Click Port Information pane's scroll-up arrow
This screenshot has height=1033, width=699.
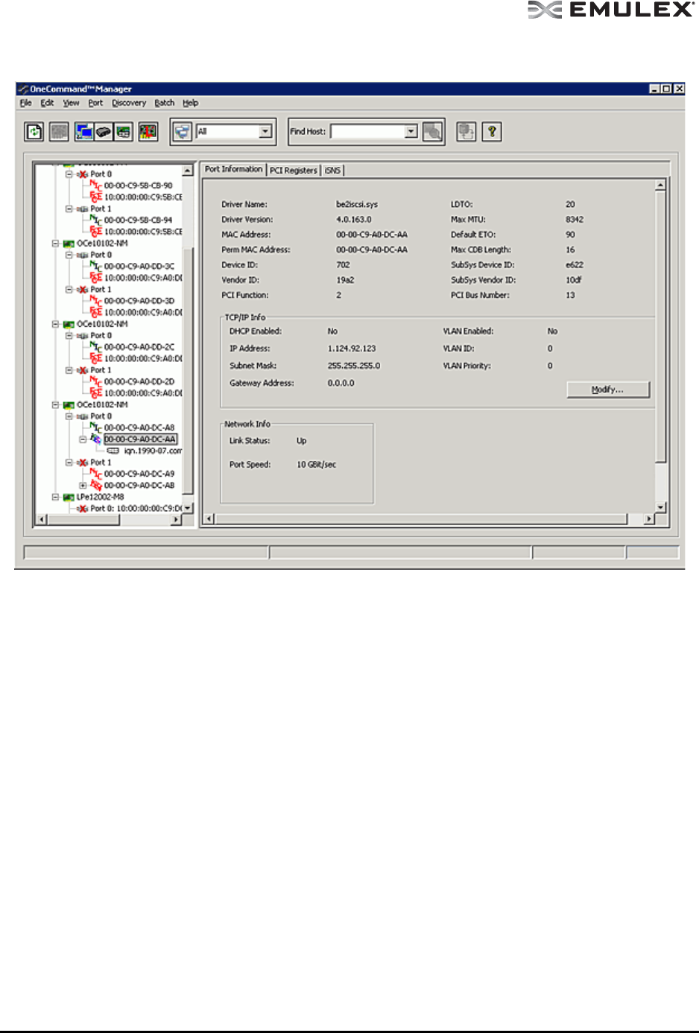coord(660,185)
